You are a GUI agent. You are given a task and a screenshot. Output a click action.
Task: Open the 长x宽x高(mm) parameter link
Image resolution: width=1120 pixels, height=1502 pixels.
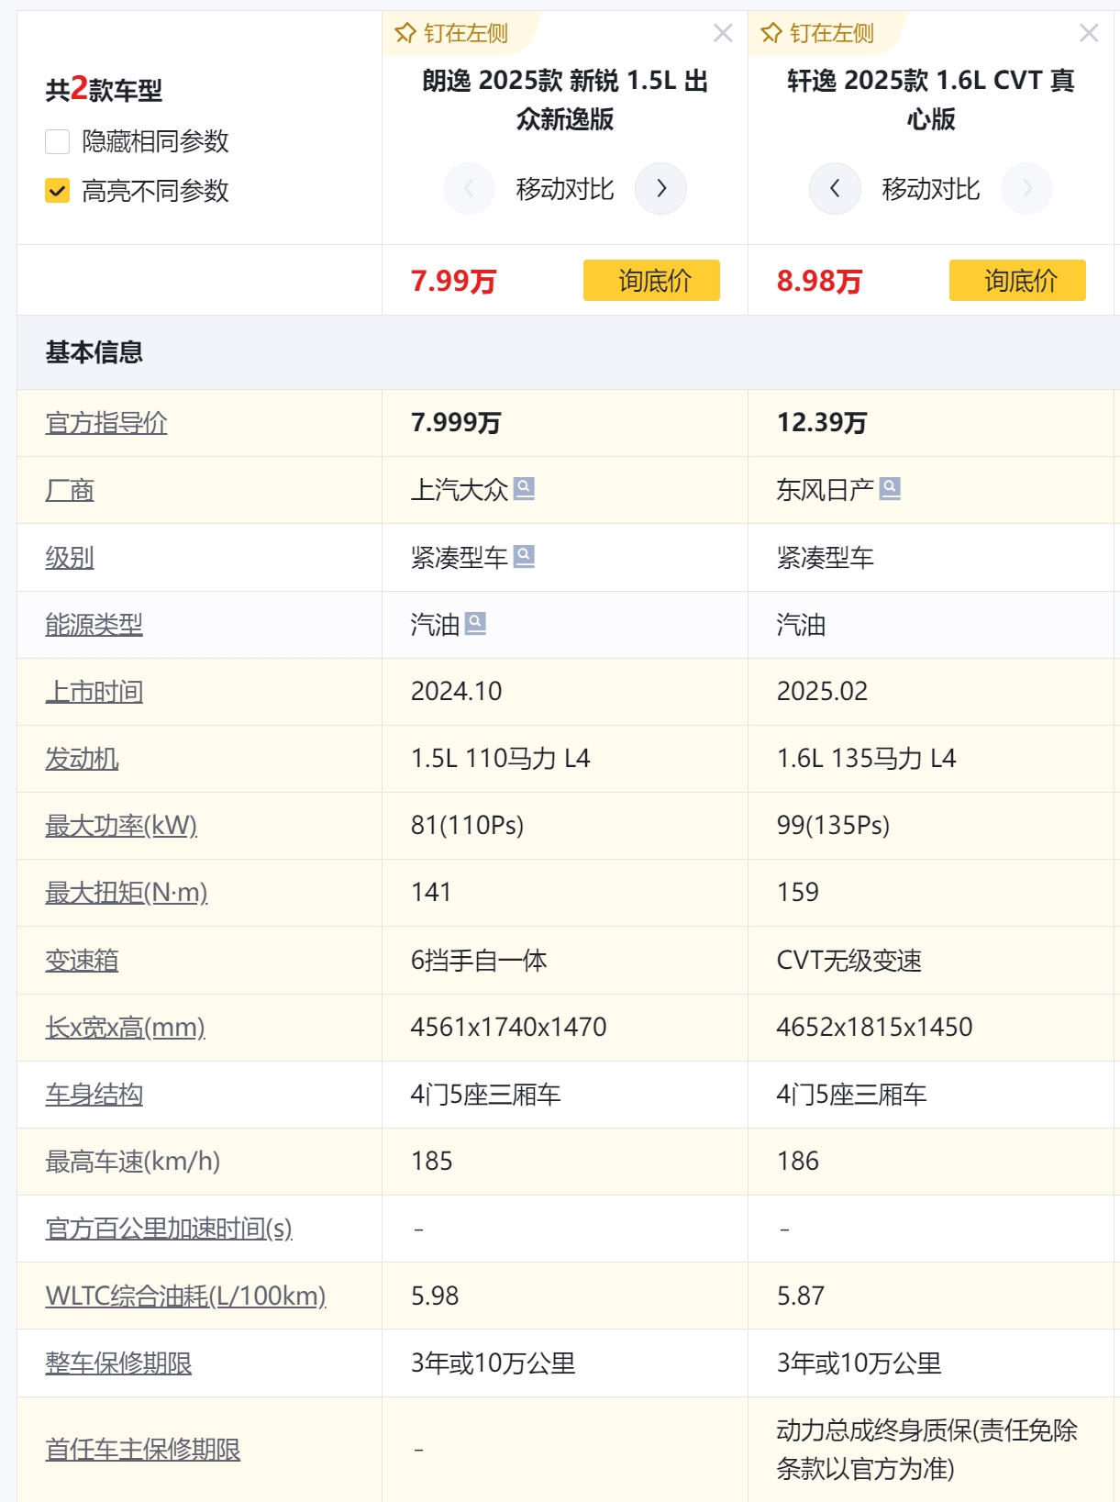tap(126, 1028)
